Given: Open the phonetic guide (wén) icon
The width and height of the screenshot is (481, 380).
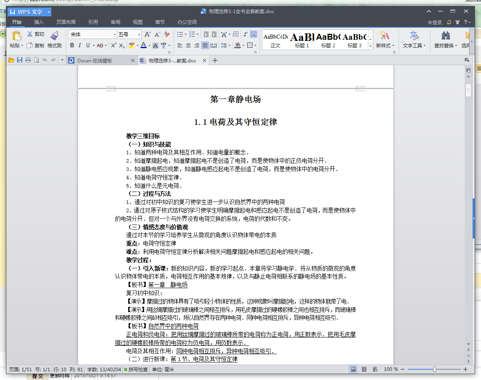Looking at the screenshot, I should pos(164,45).
